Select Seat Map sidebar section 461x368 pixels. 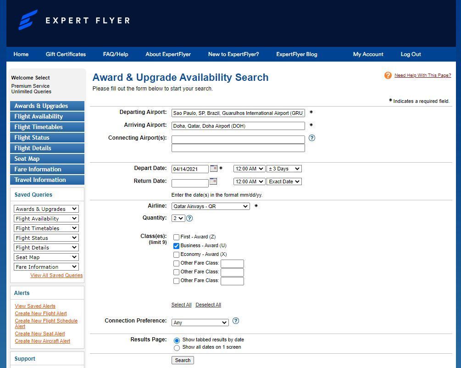pyautogui.click(x=47, y=159)
